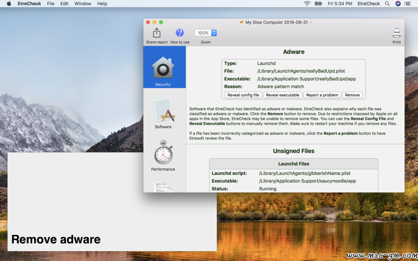Click the document icon in window title
The height and width of the screenshot is (261, 418).
point(241,22)
